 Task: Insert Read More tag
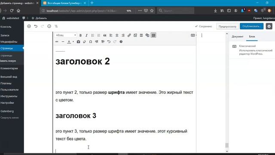point(141,35)
